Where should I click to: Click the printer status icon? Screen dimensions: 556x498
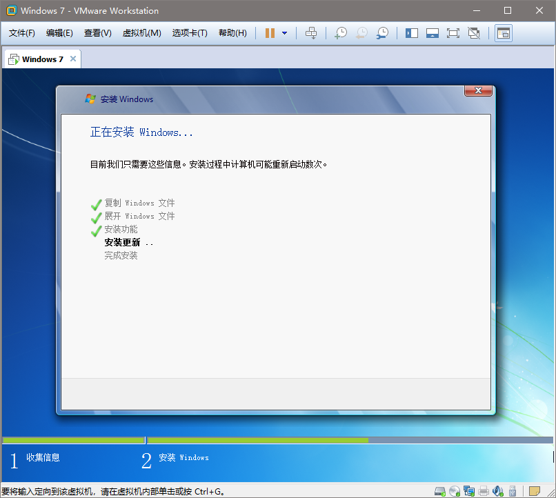tap(484, 491)
